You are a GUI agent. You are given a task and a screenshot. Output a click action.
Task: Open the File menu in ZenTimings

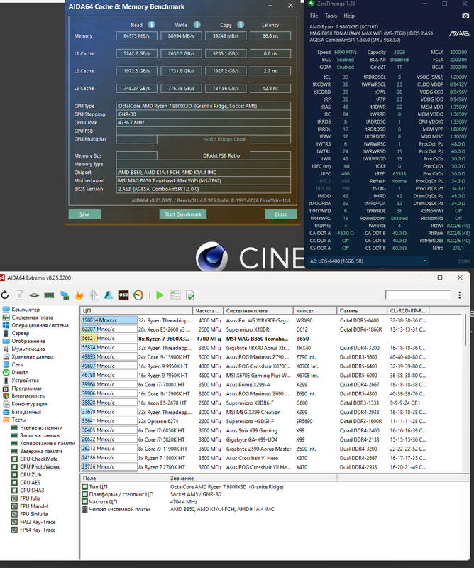tap(314, 16)
